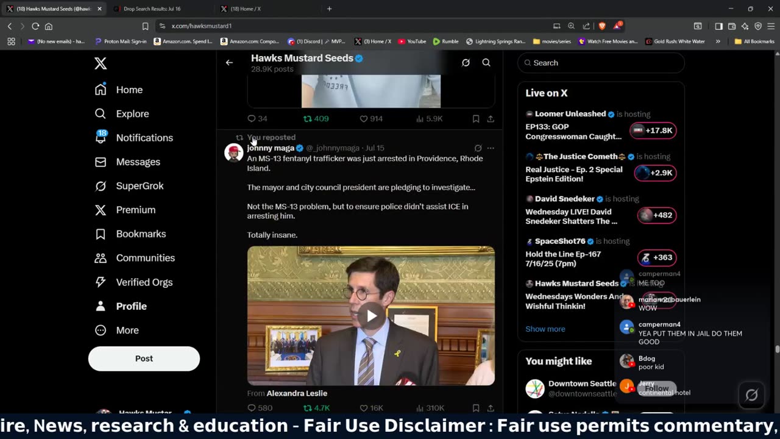780x439 pixels.
Task: Share the post with 914 likes
Action: (491, 119)
